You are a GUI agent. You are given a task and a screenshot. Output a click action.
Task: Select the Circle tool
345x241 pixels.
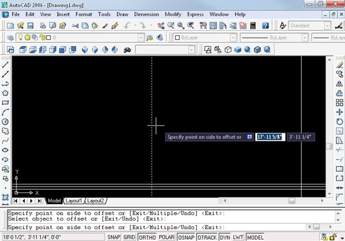click(5, 122)
